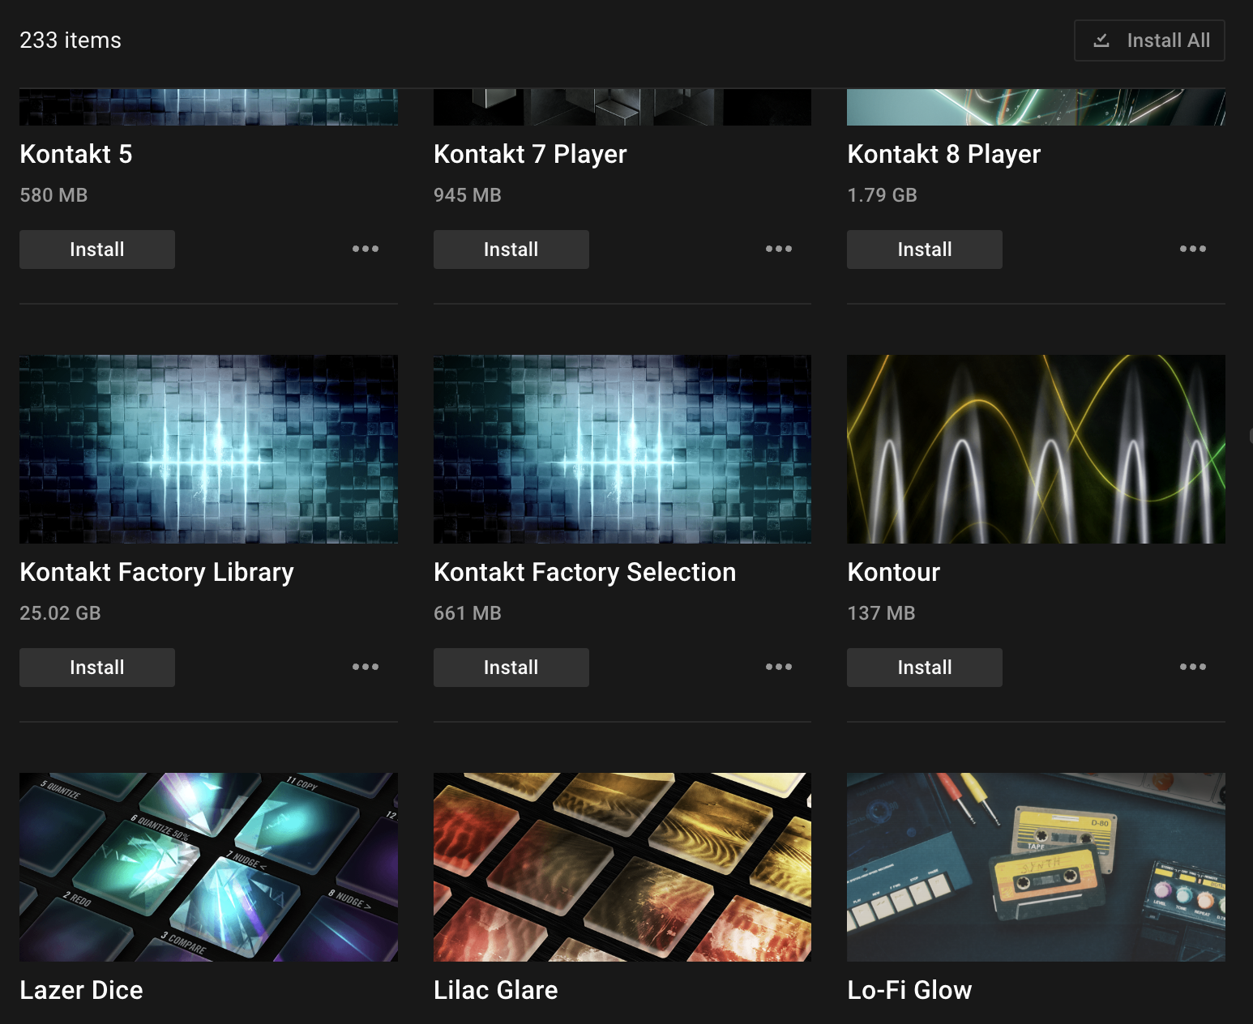Install Kontakt 8 Player
Image resolution: width=1253 pixels, height=1024 pixels.
click(x=925, y=250)
